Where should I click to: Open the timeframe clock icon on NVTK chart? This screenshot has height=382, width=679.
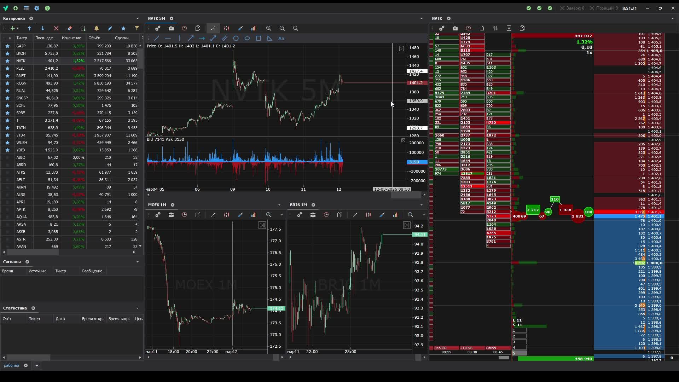click(x=184, y=28)
